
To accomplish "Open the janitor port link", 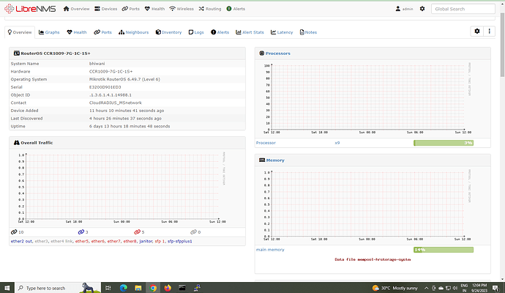I will coord(146,241).
